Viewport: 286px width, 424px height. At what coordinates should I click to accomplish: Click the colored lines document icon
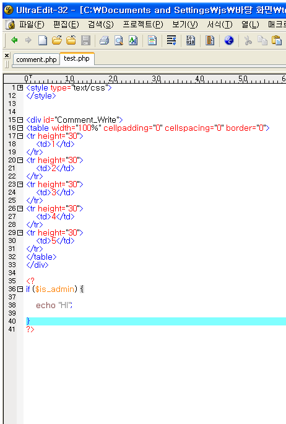152,40
